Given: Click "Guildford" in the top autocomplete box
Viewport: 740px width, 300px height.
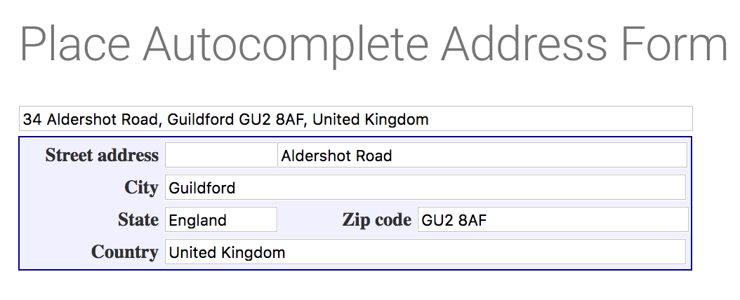Looking at the screenshot, I should pyautogui.click(x=200, y=119).
